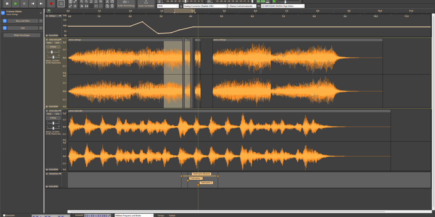Viewport: 435px width, 217px height.
Task: Click the Cut scissors icon
Action: (x=107, y=2)
